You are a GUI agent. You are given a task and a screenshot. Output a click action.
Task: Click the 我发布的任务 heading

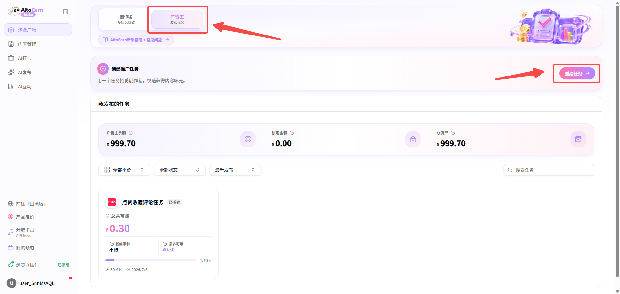[114, 104]
